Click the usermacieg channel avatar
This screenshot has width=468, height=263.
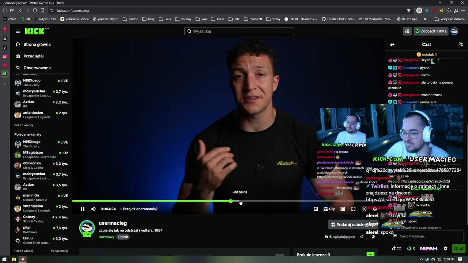coord(87,228)
